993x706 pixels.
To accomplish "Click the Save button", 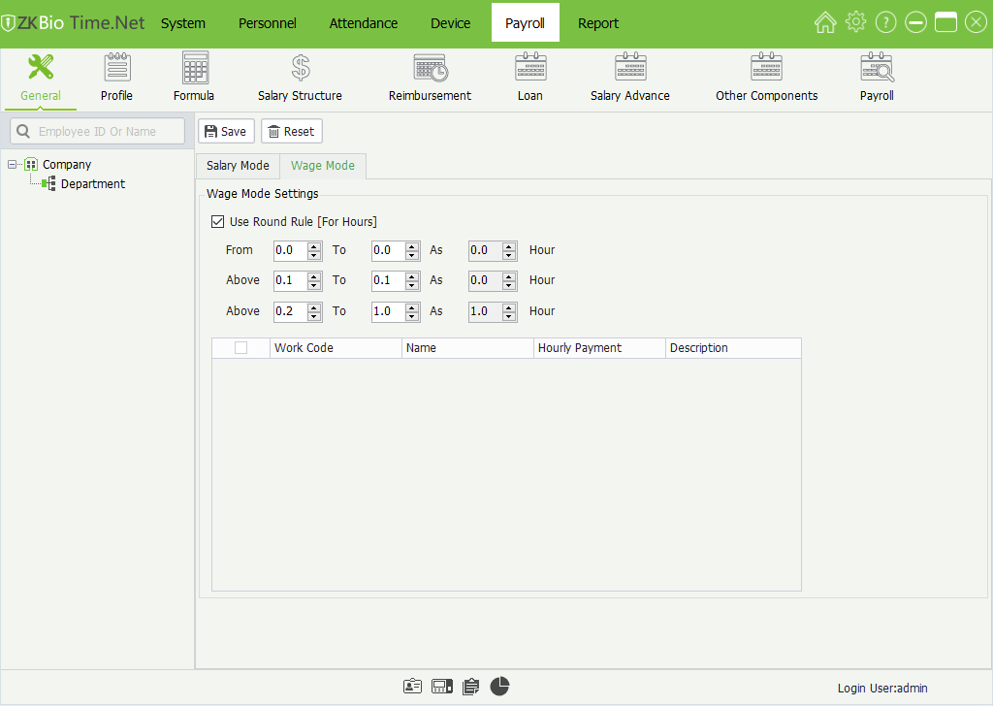I will [226, 131].
